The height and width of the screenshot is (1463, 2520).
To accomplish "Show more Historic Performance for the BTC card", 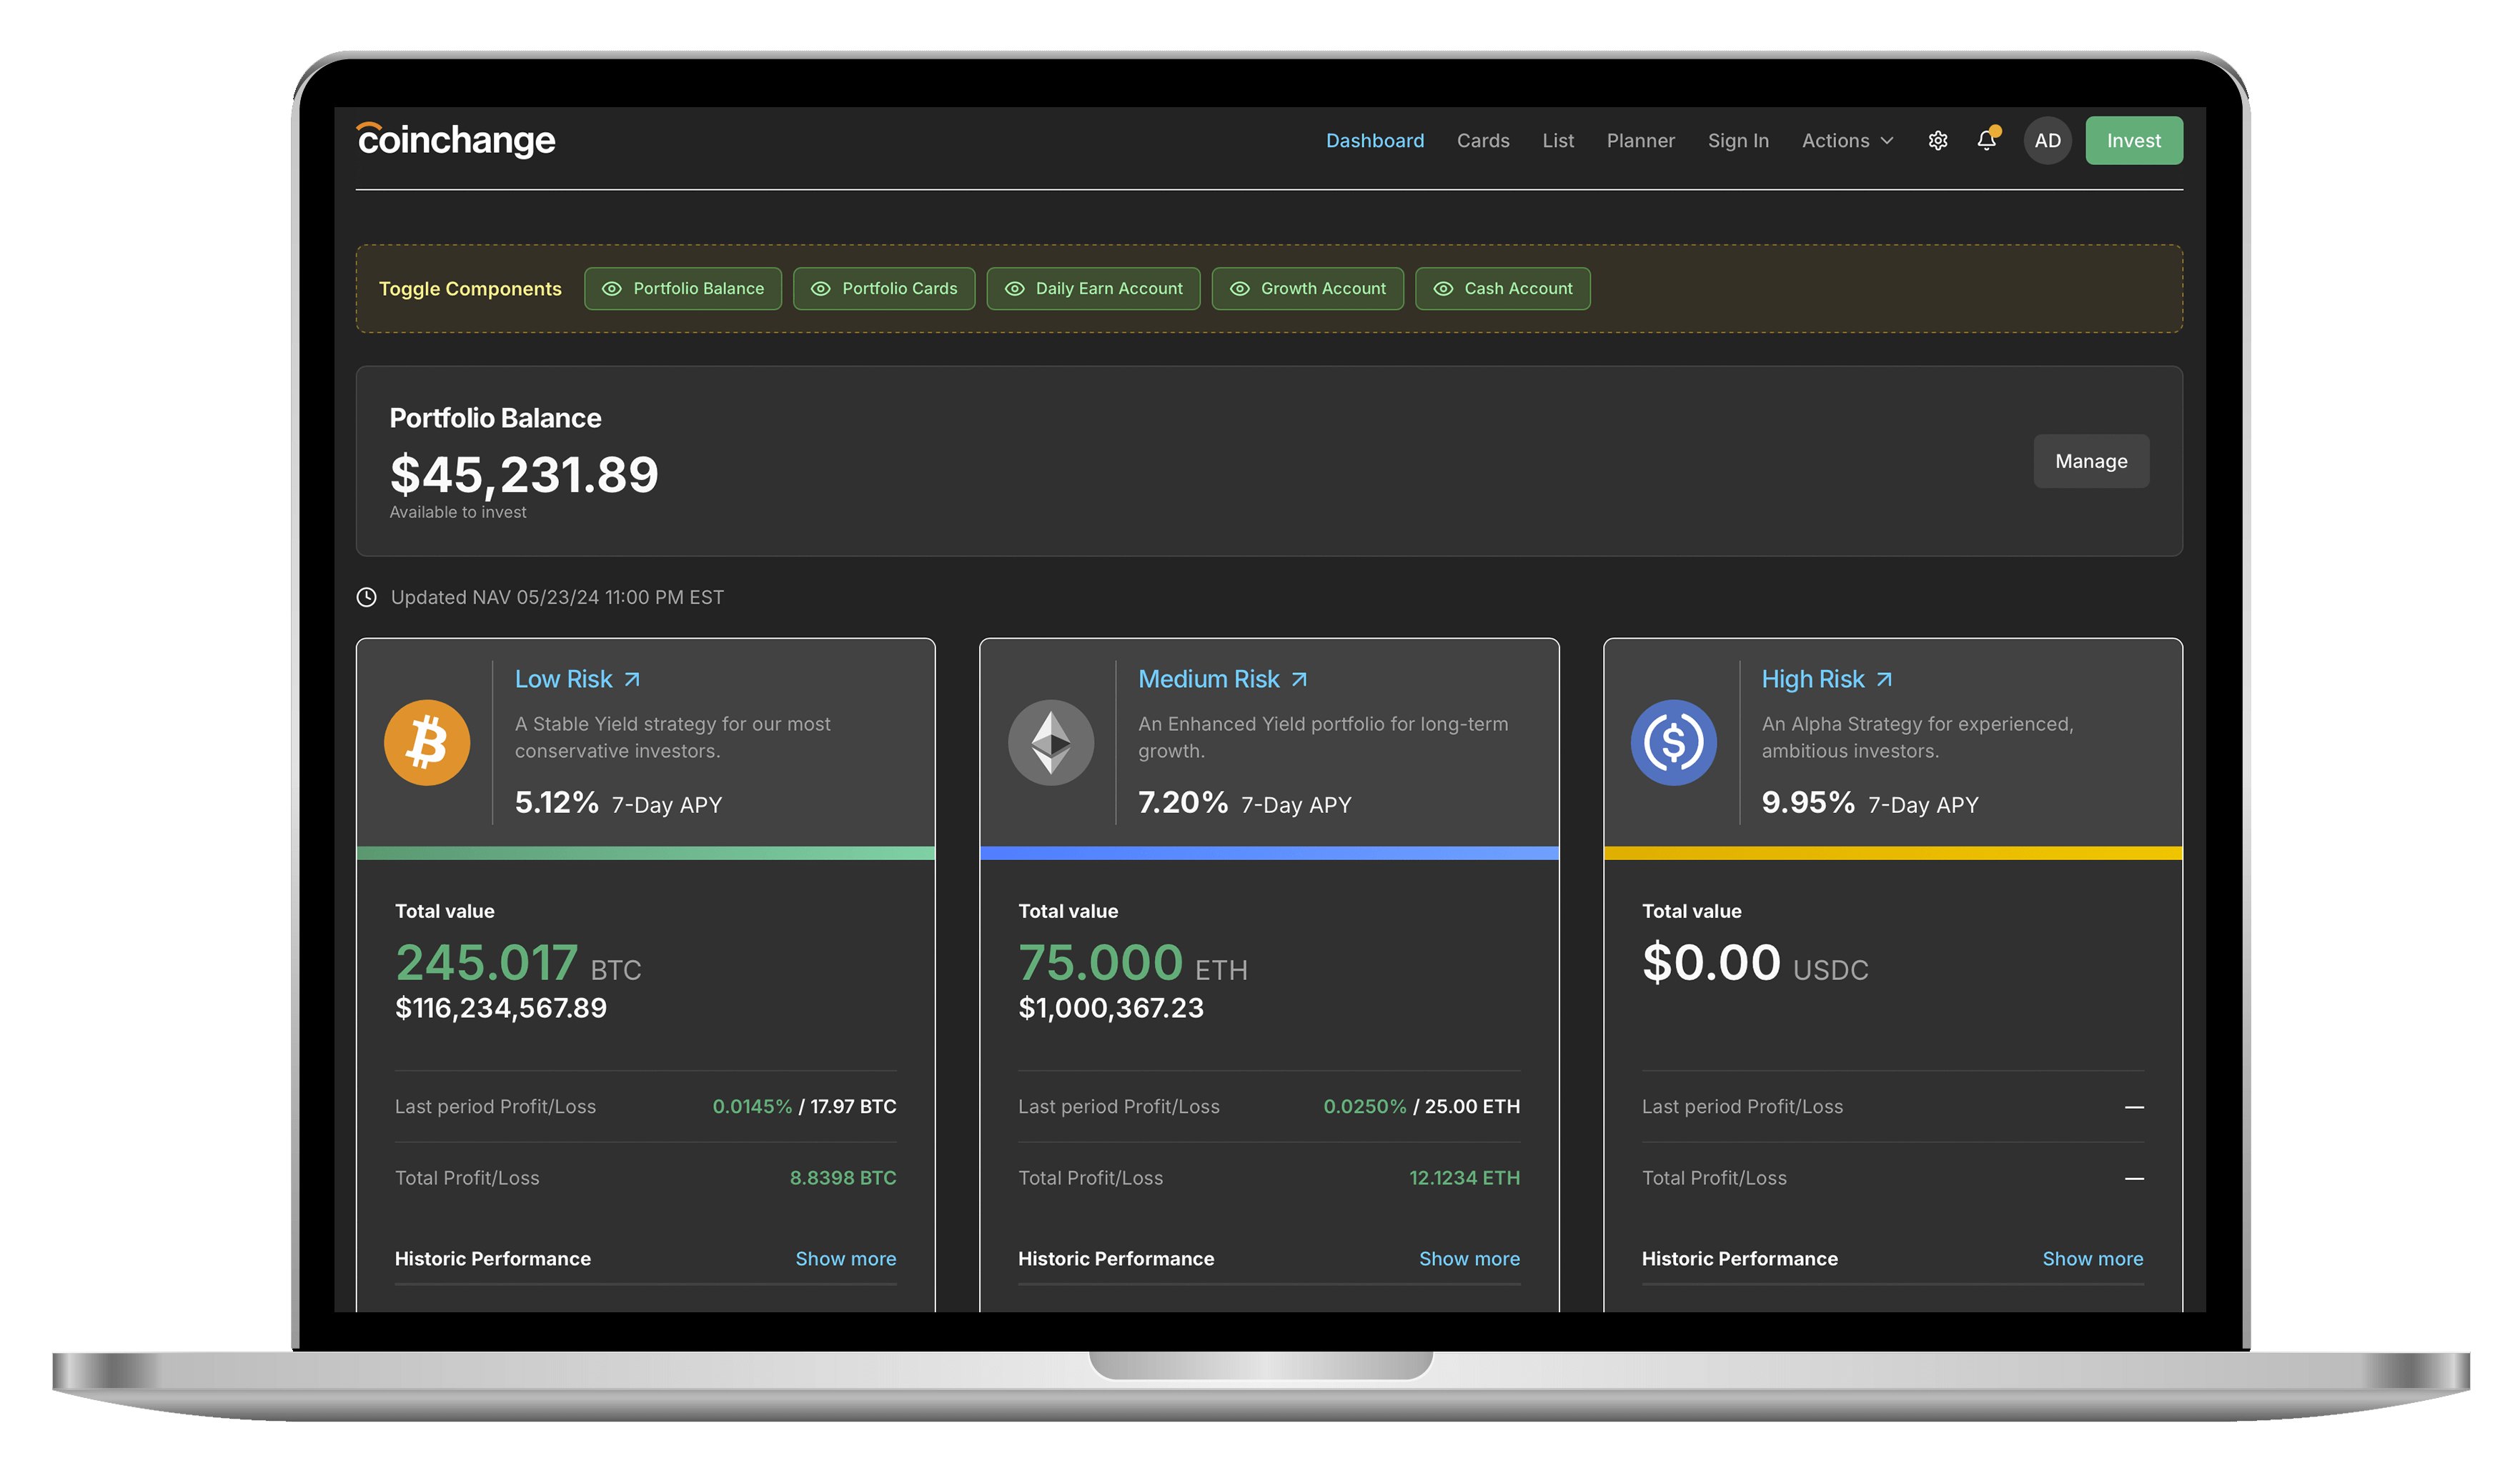I will coord(845,1258).
